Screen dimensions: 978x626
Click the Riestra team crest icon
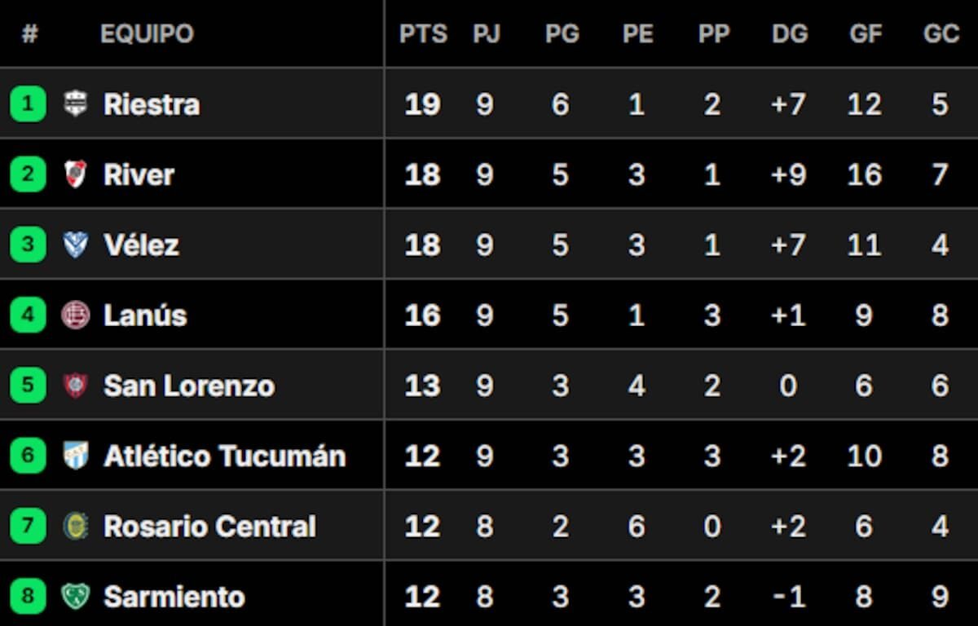click(x=76, y=104)
